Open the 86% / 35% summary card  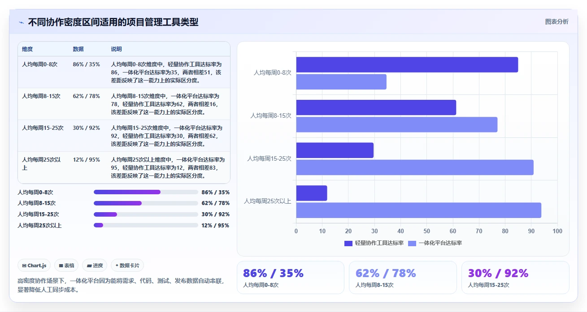pyautogui.click(x=291, y=278)
